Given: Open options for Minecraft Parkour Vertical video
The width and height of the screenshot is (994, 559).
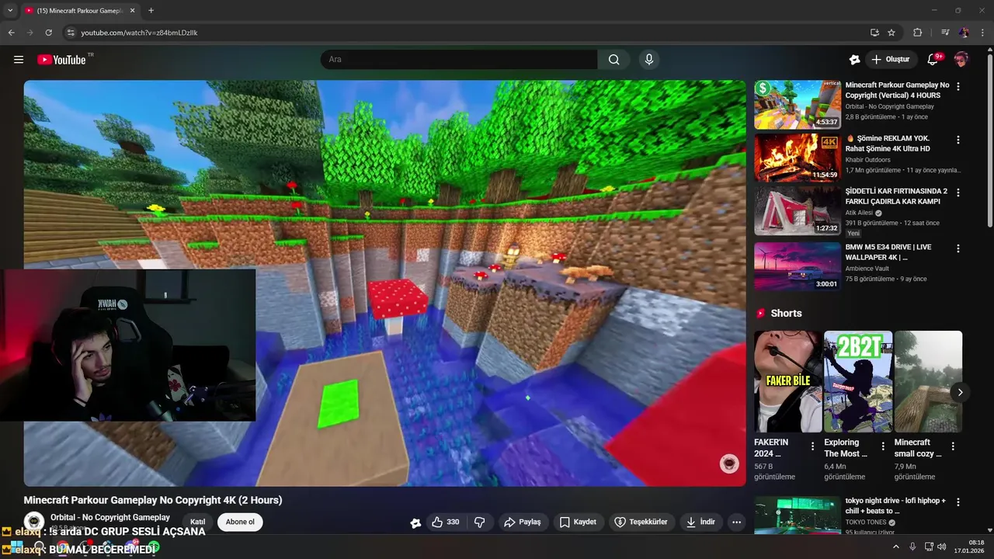Looking at the screenshot, I should pyautogui.click(x=958, y=87).
